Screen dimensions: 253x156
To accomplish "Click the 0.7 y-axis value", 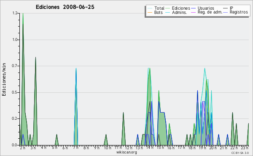I will pyautogui.click(x=15, y=66).
